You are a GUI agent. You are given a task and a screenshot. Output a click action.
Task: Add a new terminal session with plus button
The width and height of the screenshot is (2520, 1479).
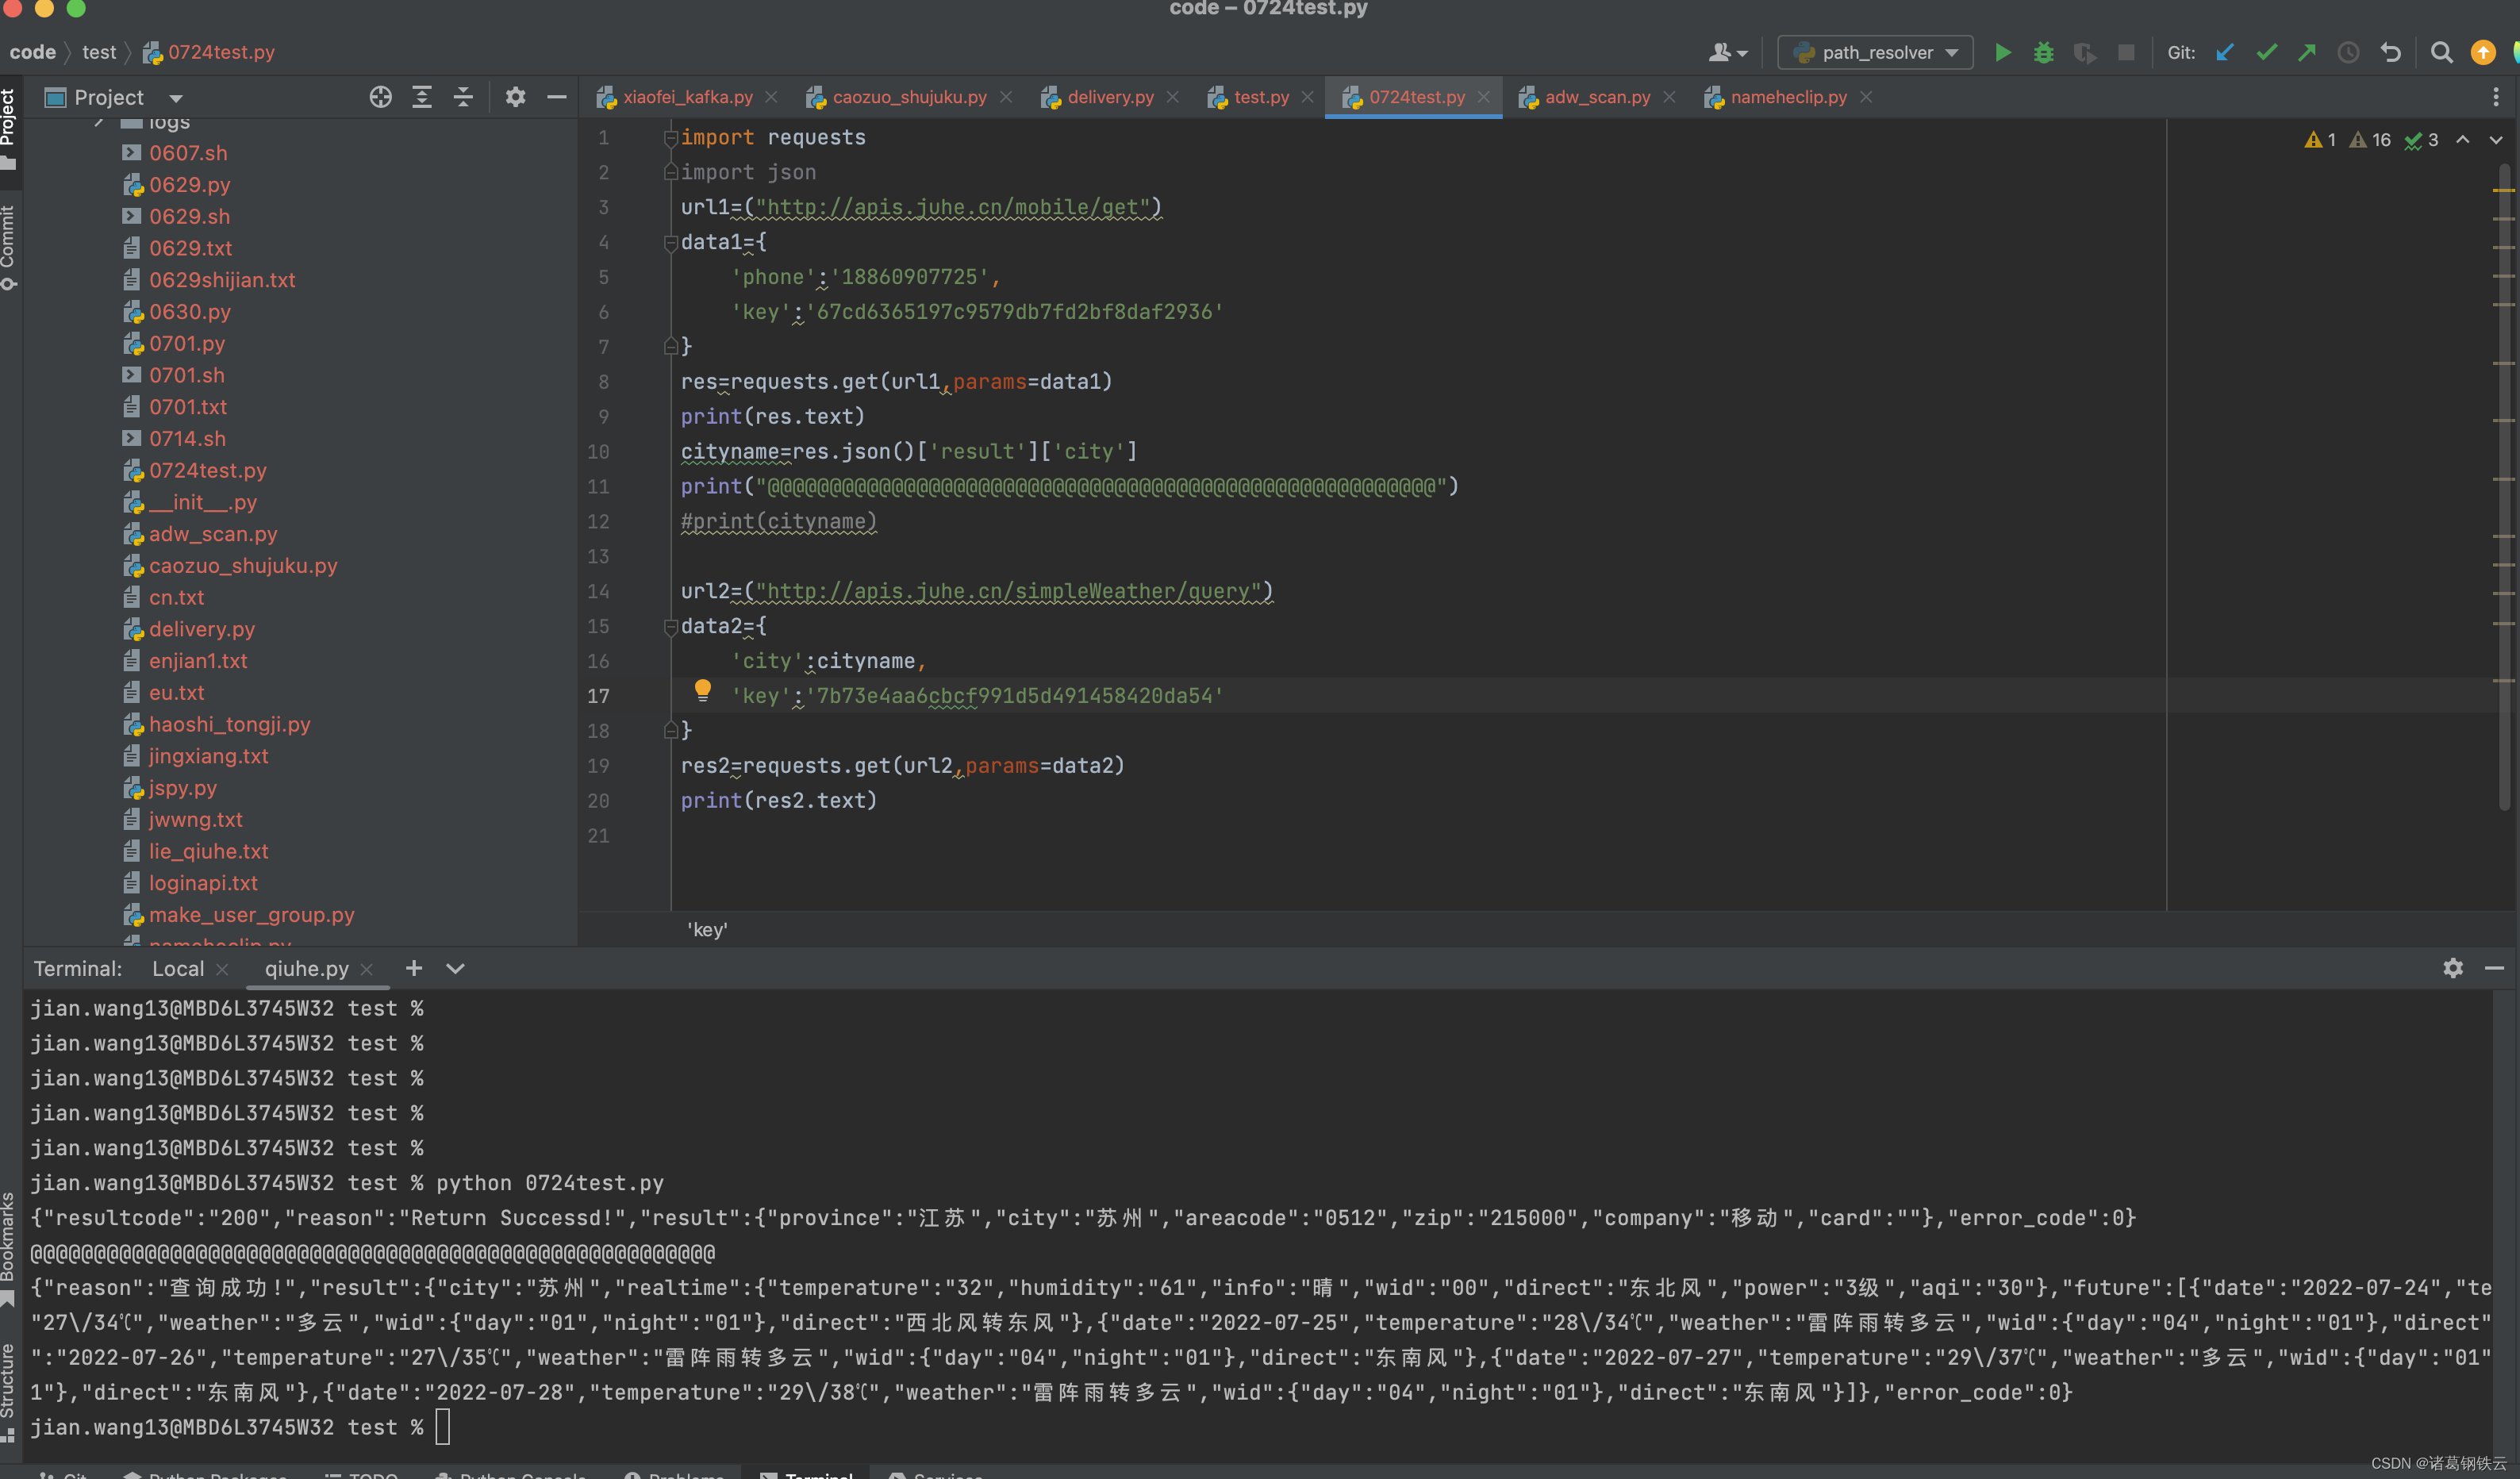tap(413, 968)
